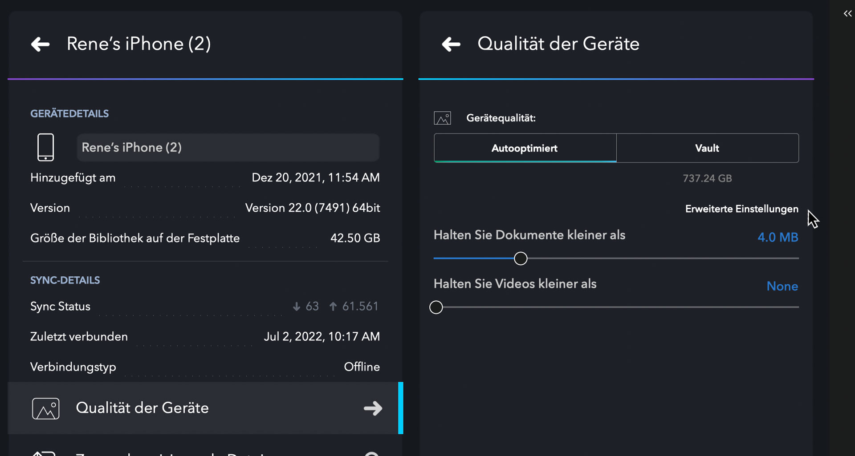855x456 pixels.
Task: Click the 4.0 MB document limit value
Action: tap(778, 238)
